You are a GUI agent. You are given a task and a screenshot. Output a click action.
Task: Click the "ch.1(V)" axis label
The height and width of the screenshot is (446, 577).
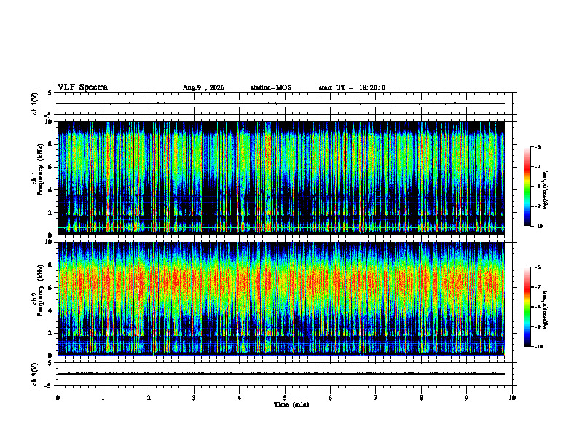(x=34, y=103)
